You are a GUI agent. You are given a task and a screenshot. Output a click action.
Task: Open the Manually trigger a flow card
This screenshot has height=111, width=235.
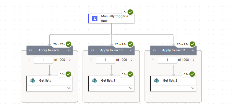pyautogui.click(x=111, y=18)
